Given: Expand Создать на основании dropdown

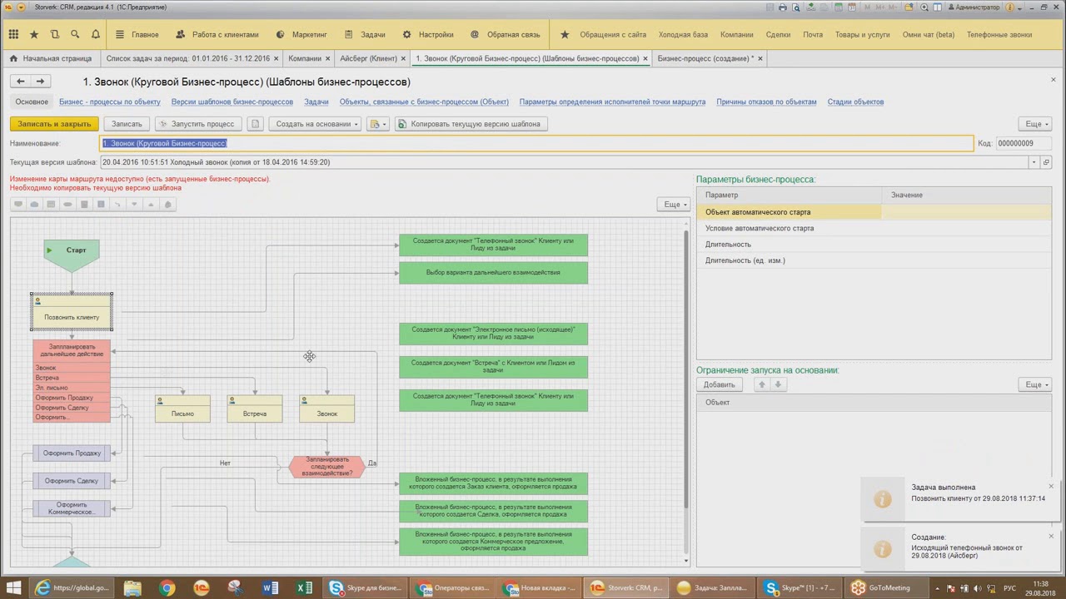Looking at the screenshot, I should (x=316, y=124).
